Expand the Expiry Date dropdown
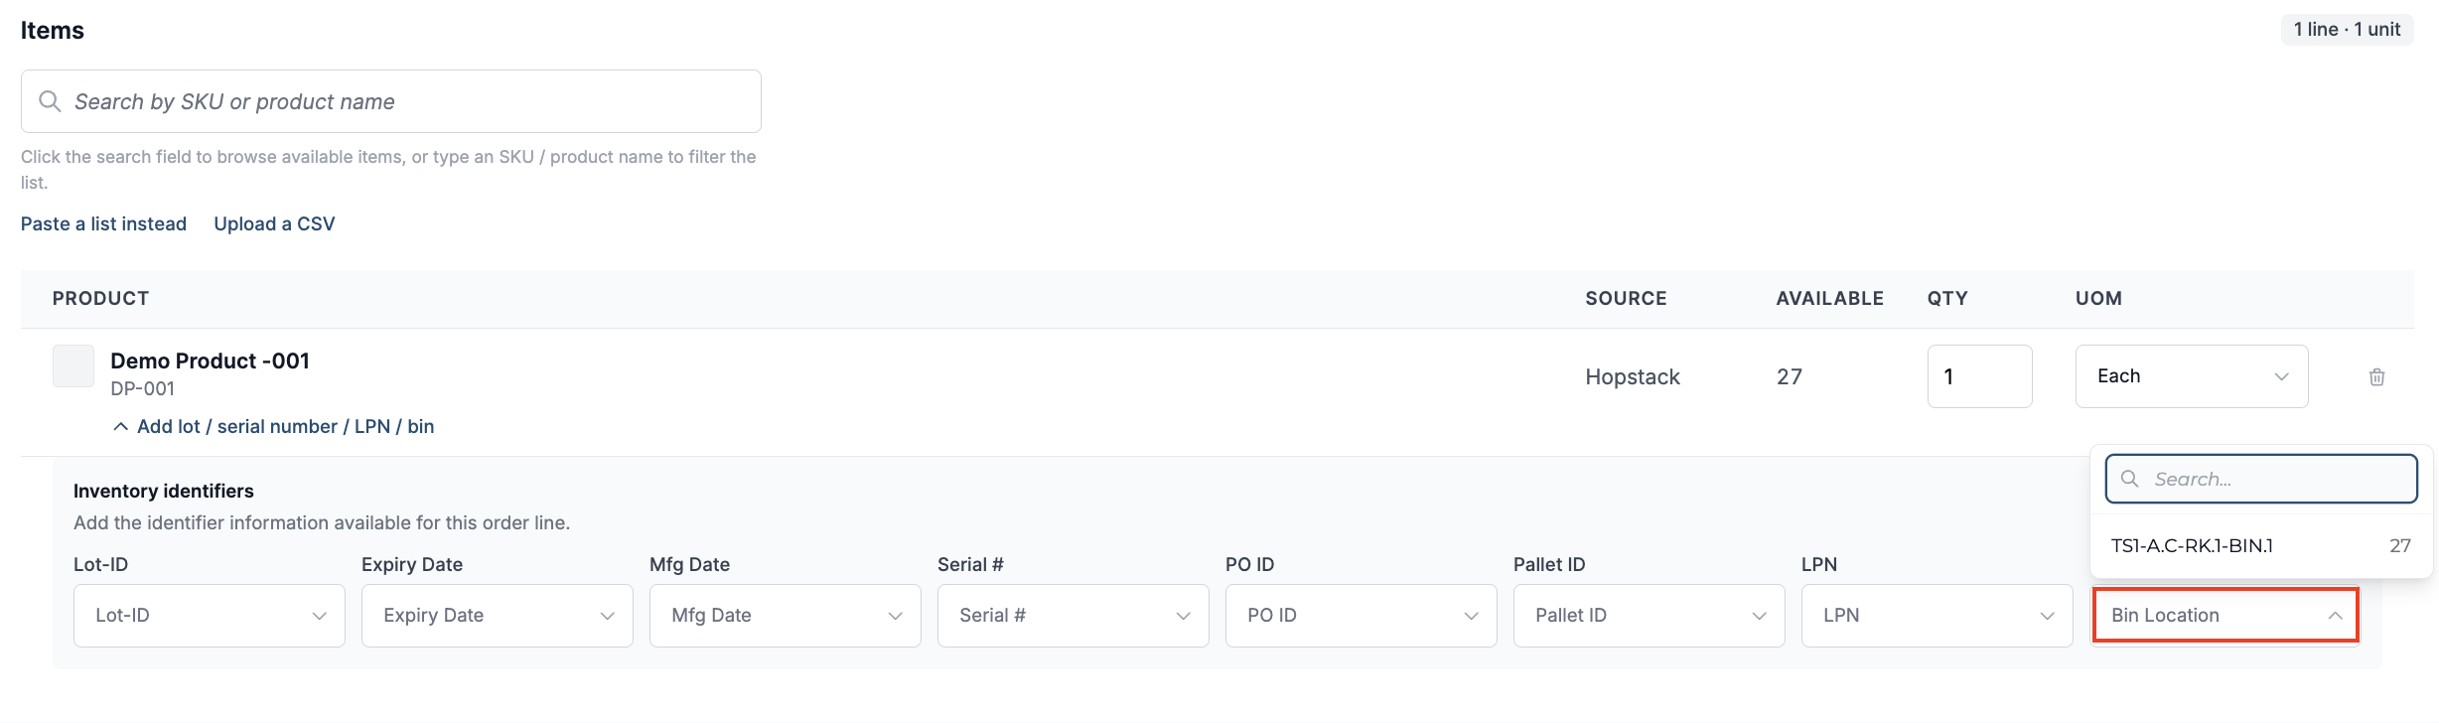This screenshot has height=723, width=2439. point(498,616)
